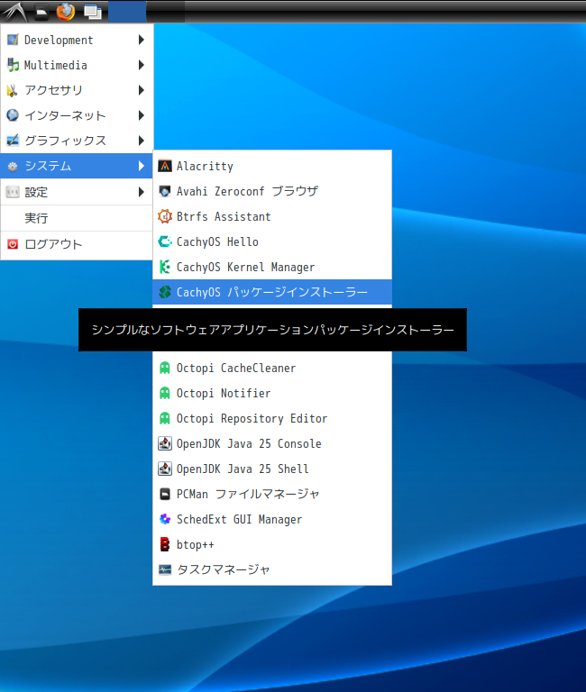The image size is (586, 692).
Task: Open CachyOS Kernel Manager
Action: (x=272, y=267)
